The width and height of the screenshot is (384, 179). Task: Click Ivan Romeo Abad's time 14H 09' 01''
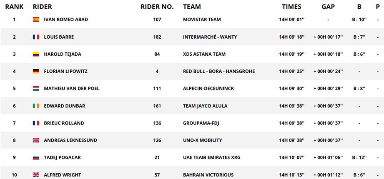(292, 20)
